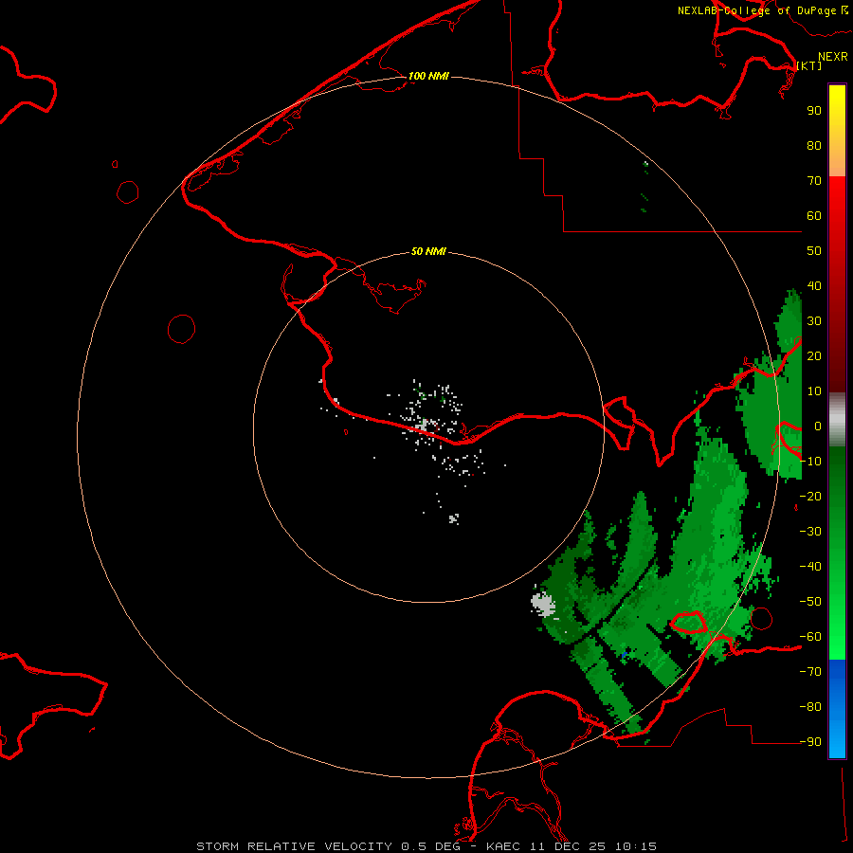Click the -80 value on the velocity scale

pos(810,707)
